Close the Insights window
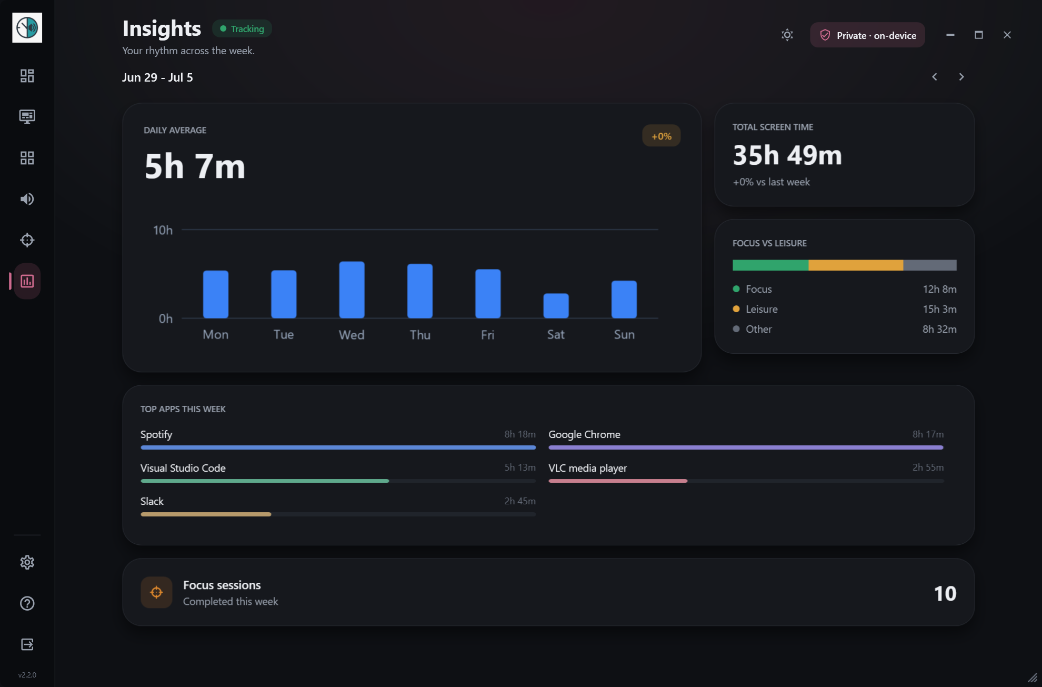Image resolution: width=1042 pixels, height=687 pixels. pos(1007,35)
